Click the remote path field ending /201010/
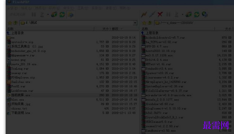The image size is (234, 134). click(x=194, y=23)
